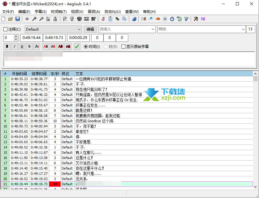Open the 文件(F) menu
The height and width of the screenshot is (198, 259).
pyautogui.click(x=8, y=12)
